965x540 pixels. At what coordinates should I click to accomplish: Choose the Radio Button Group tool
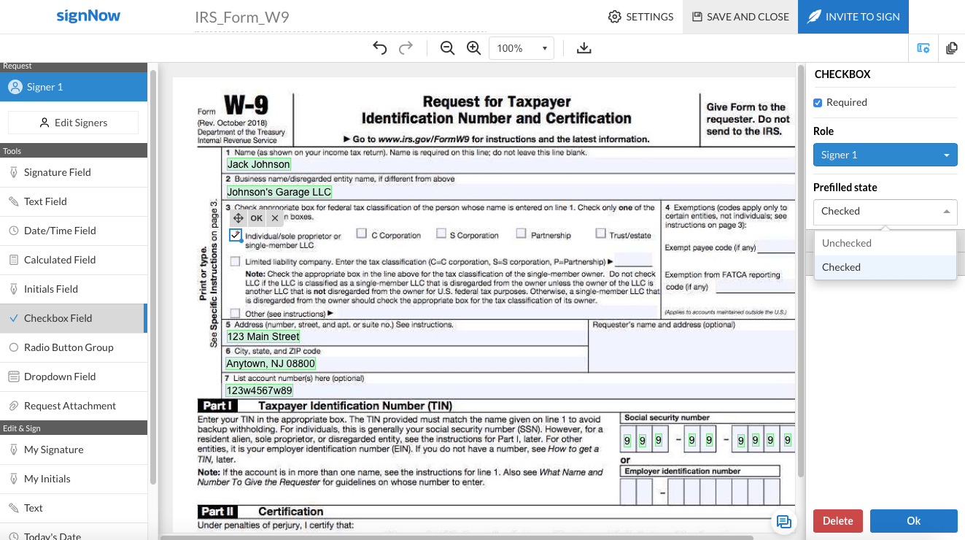[x=74, y=347]
